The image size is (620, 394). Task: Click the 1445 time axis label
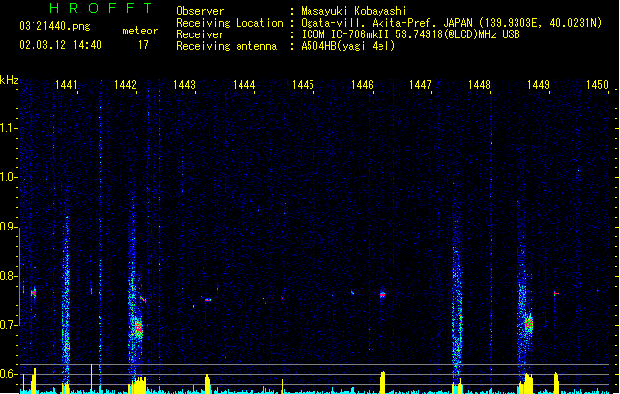pos(303,85)
